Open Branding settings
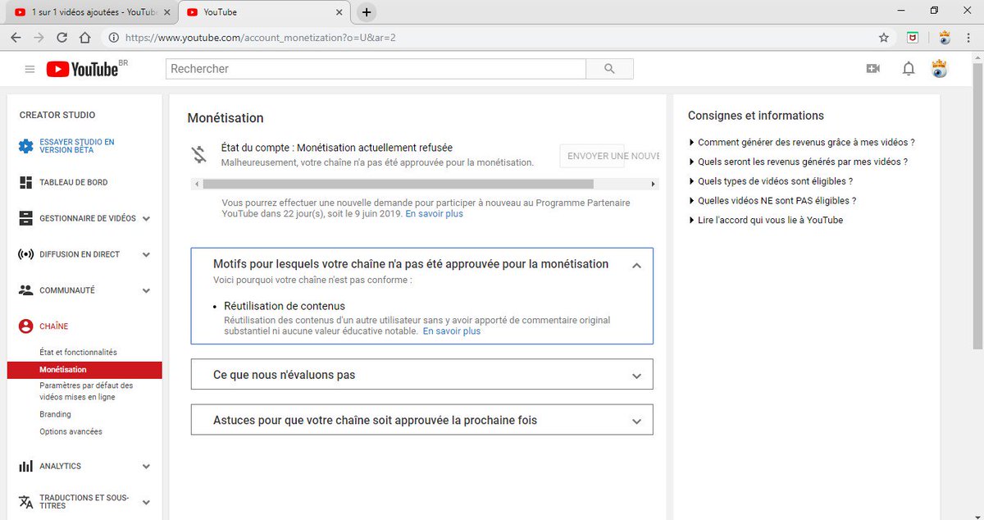This screenshot has width=984, height=520. [x=55, y=414]
